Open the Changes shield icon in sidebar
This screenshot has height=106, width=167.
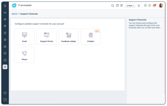(5, 26)
